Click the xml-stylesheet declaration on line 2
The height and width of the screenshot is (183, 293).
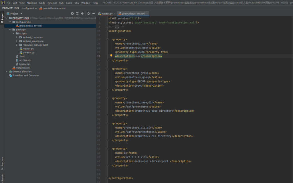tap(154, 23)
